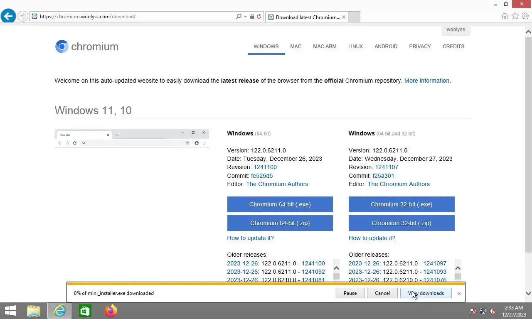Open commit fe525d5 link
Screen dimensions: 532x319
262,176
